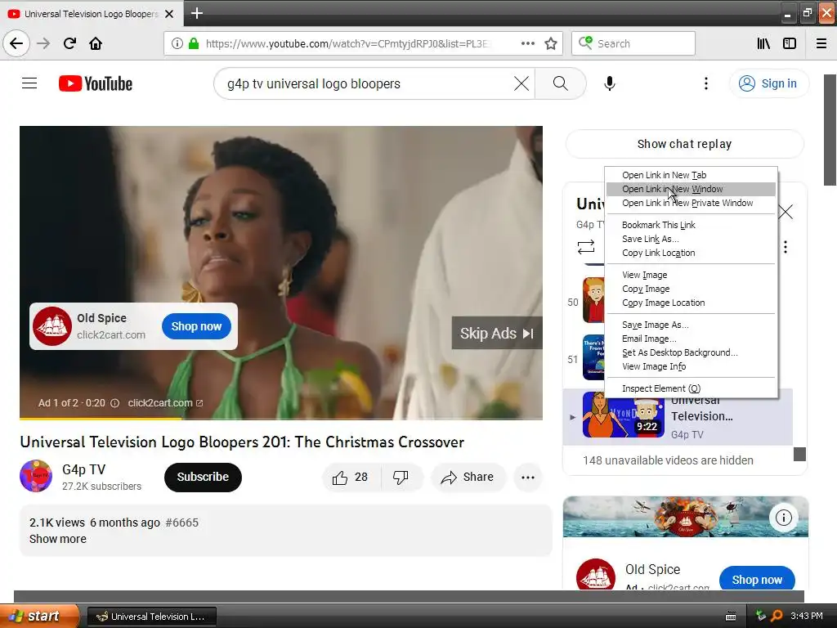The width and height of the screenshot is (837, 628).
Task: Start voice search with the microphone icon
Action: click(610, 83)
